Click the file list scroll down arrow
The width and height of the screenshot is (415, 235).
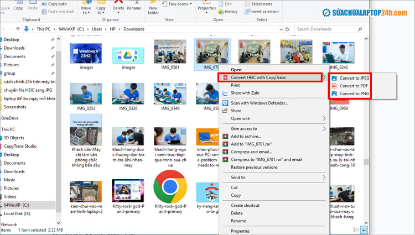pos(366,223)
